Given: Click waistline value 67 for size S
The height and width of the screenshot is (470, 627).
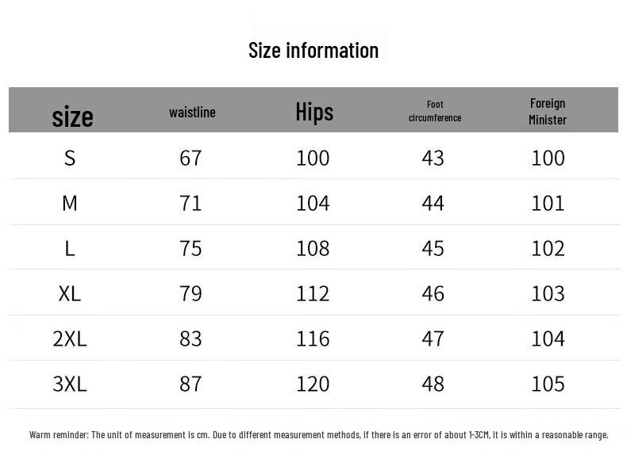Looking at the screenshot, I should pyautogui.click(x=190, y=158).
